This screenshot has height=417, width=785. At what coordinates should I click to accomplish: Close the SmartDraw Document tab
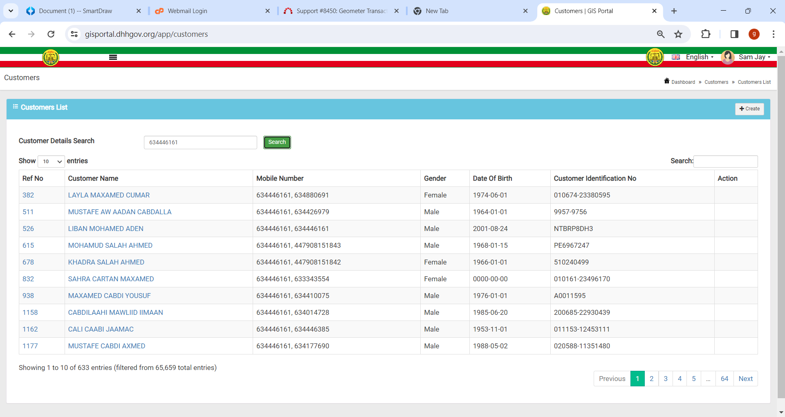point(139,11)
